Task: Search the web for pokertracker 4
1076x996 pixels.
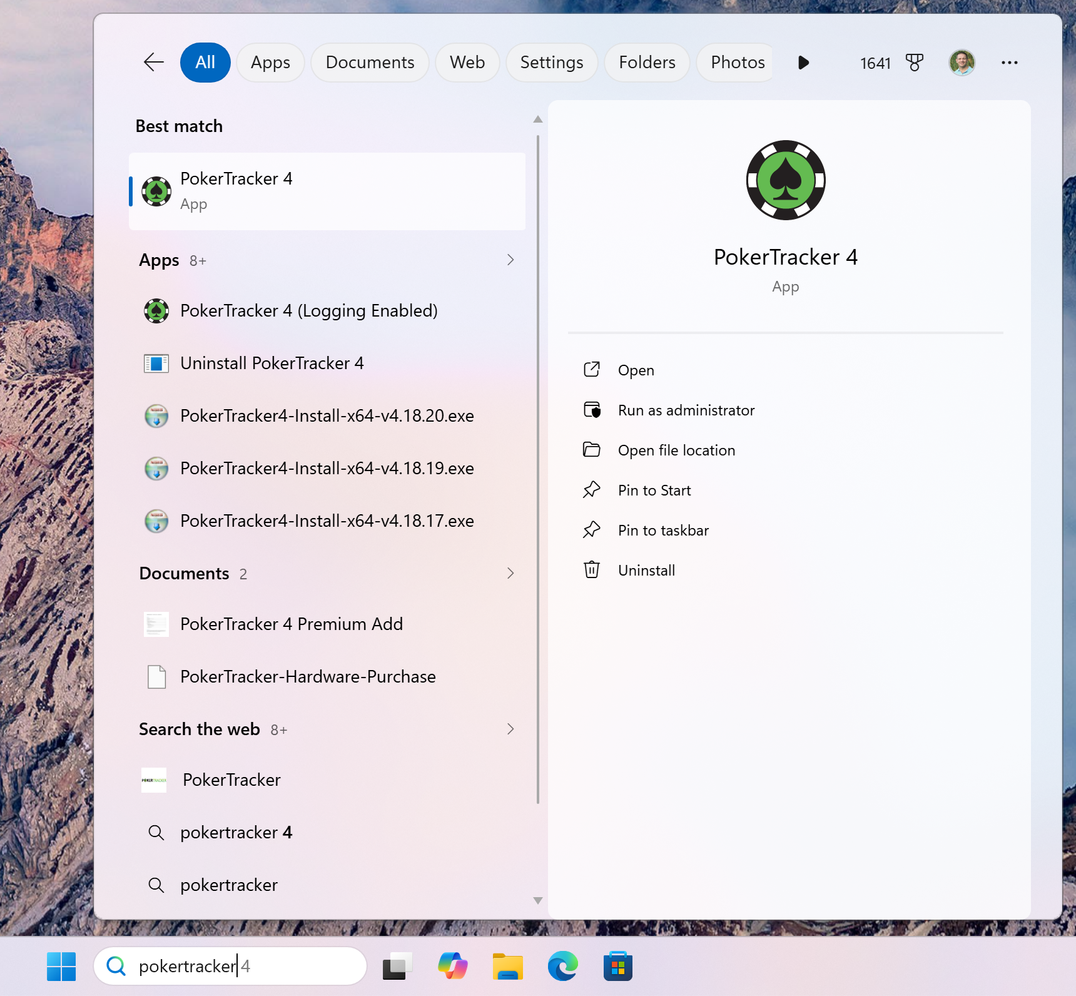Action: point(327,833)
